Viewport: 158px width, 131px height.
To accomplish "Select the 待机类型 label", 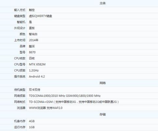I will click(x=20, y=90).
